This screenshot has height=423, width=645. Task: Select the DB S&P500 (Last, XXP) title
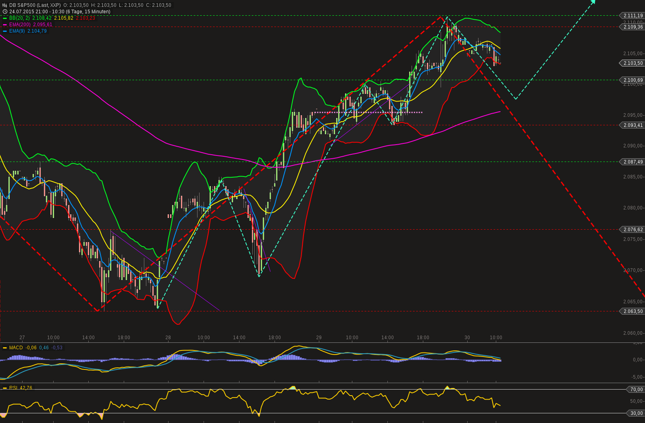(35, 5)
